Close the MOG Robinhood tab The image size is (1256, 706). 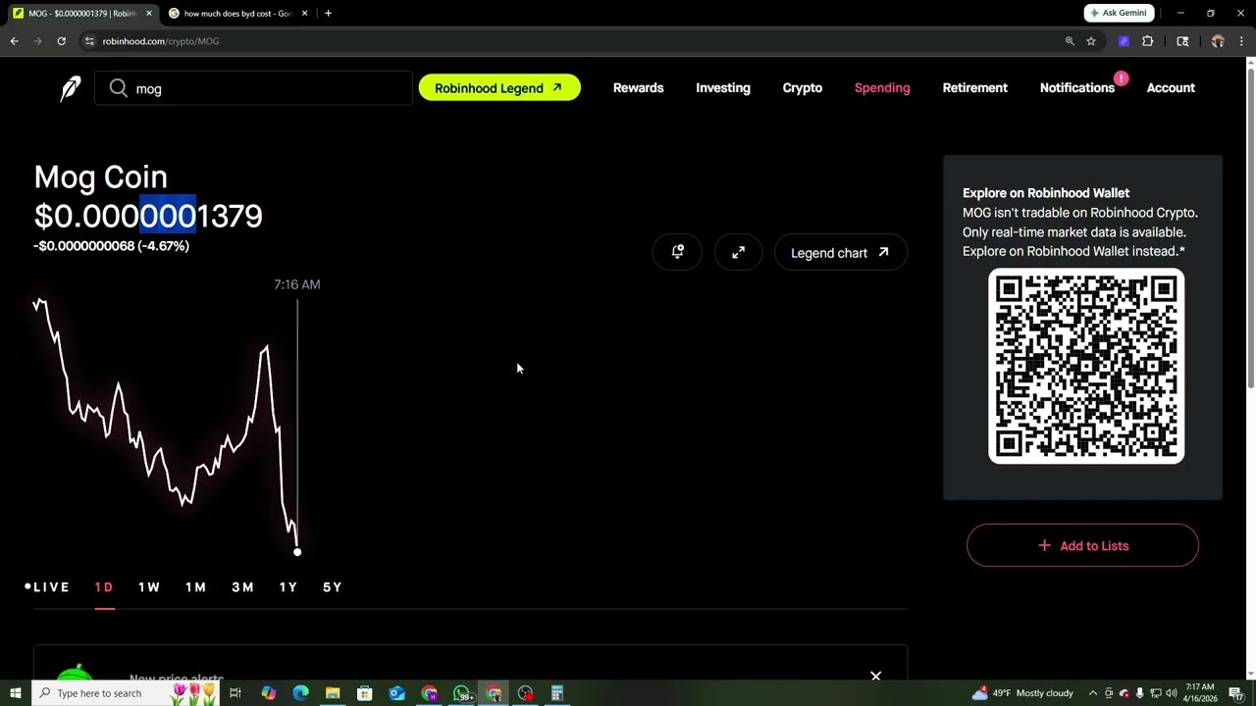pyautogui.click(x=148, y=13)
